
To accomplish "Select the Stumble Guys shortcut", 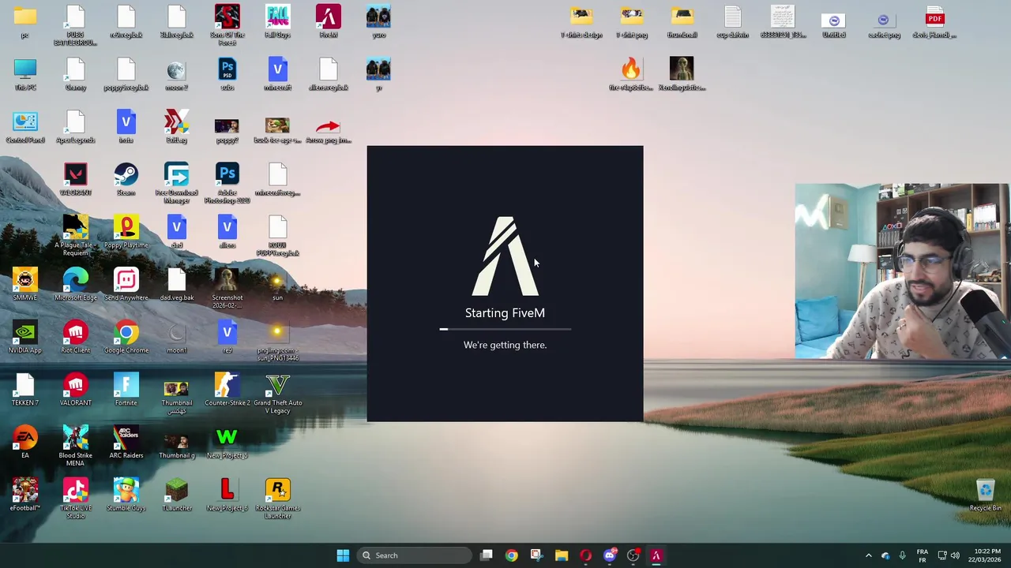I will [126, 495].
